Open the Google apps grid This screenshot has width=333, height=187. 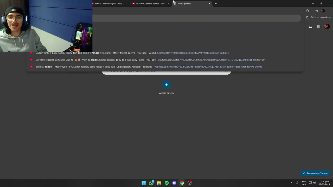point(319,26)
